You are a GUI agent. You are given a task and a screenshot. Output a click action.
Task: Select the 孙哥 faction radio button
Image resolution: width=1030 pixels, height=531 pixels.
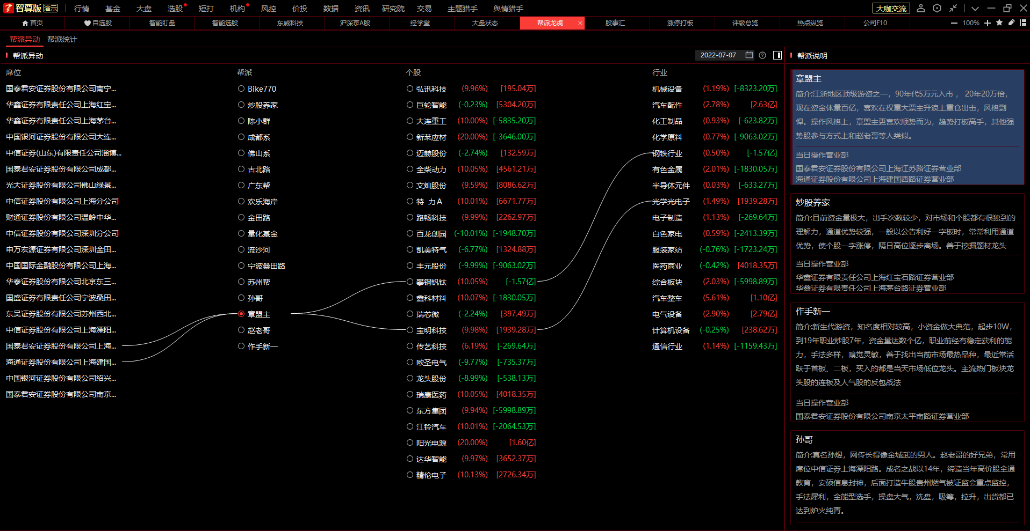pos(241,298)
